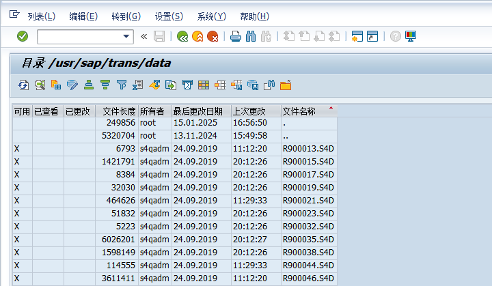This screenshot has height=286, width=492.
Task: Click the pencil edit icon in ALV toolbar
Action: (x=72, y=85)
